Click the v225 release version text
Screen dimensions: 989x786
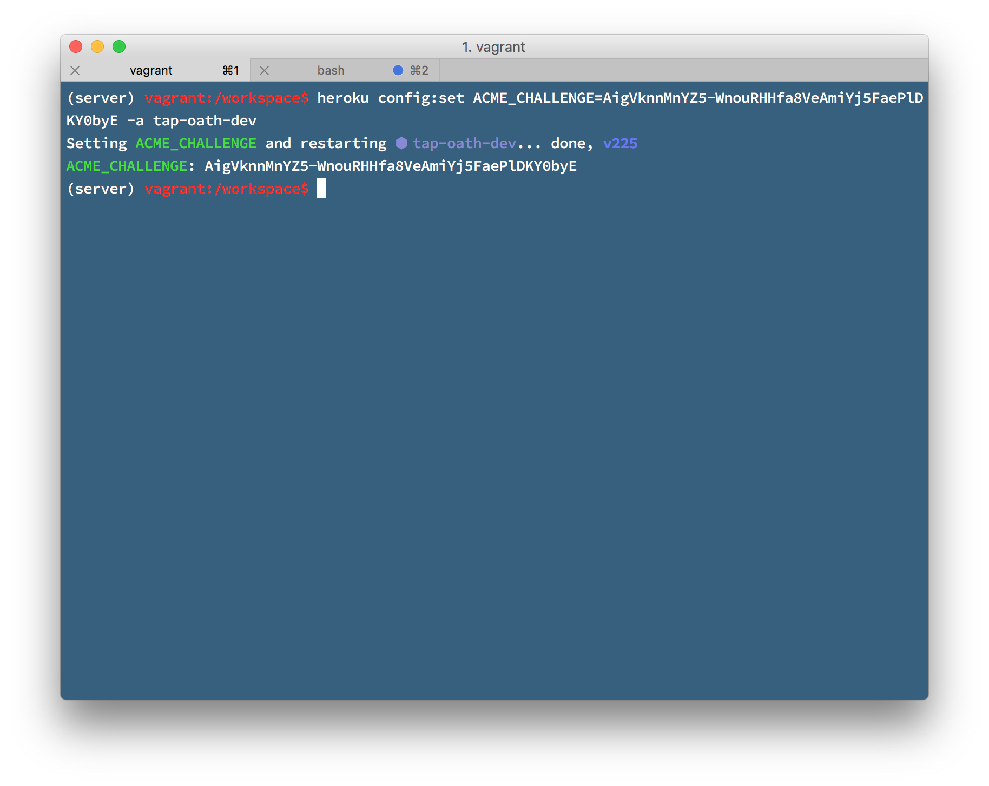click(620, 143)
